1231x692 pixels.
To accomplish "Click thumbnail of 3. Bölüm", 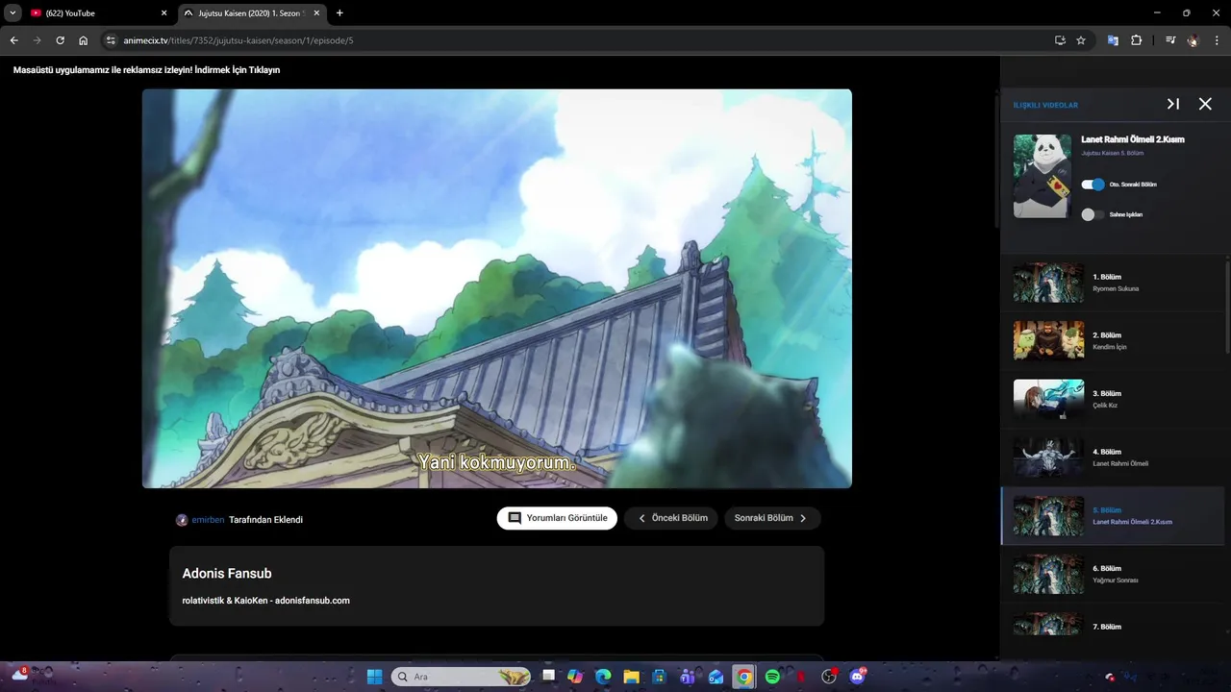I will point(1048,399).
